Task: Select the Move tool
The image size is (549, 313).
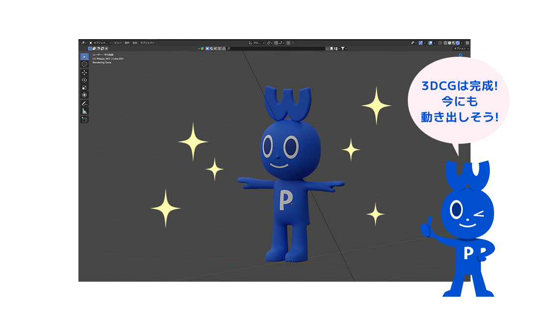Action: tap(84, 72)
